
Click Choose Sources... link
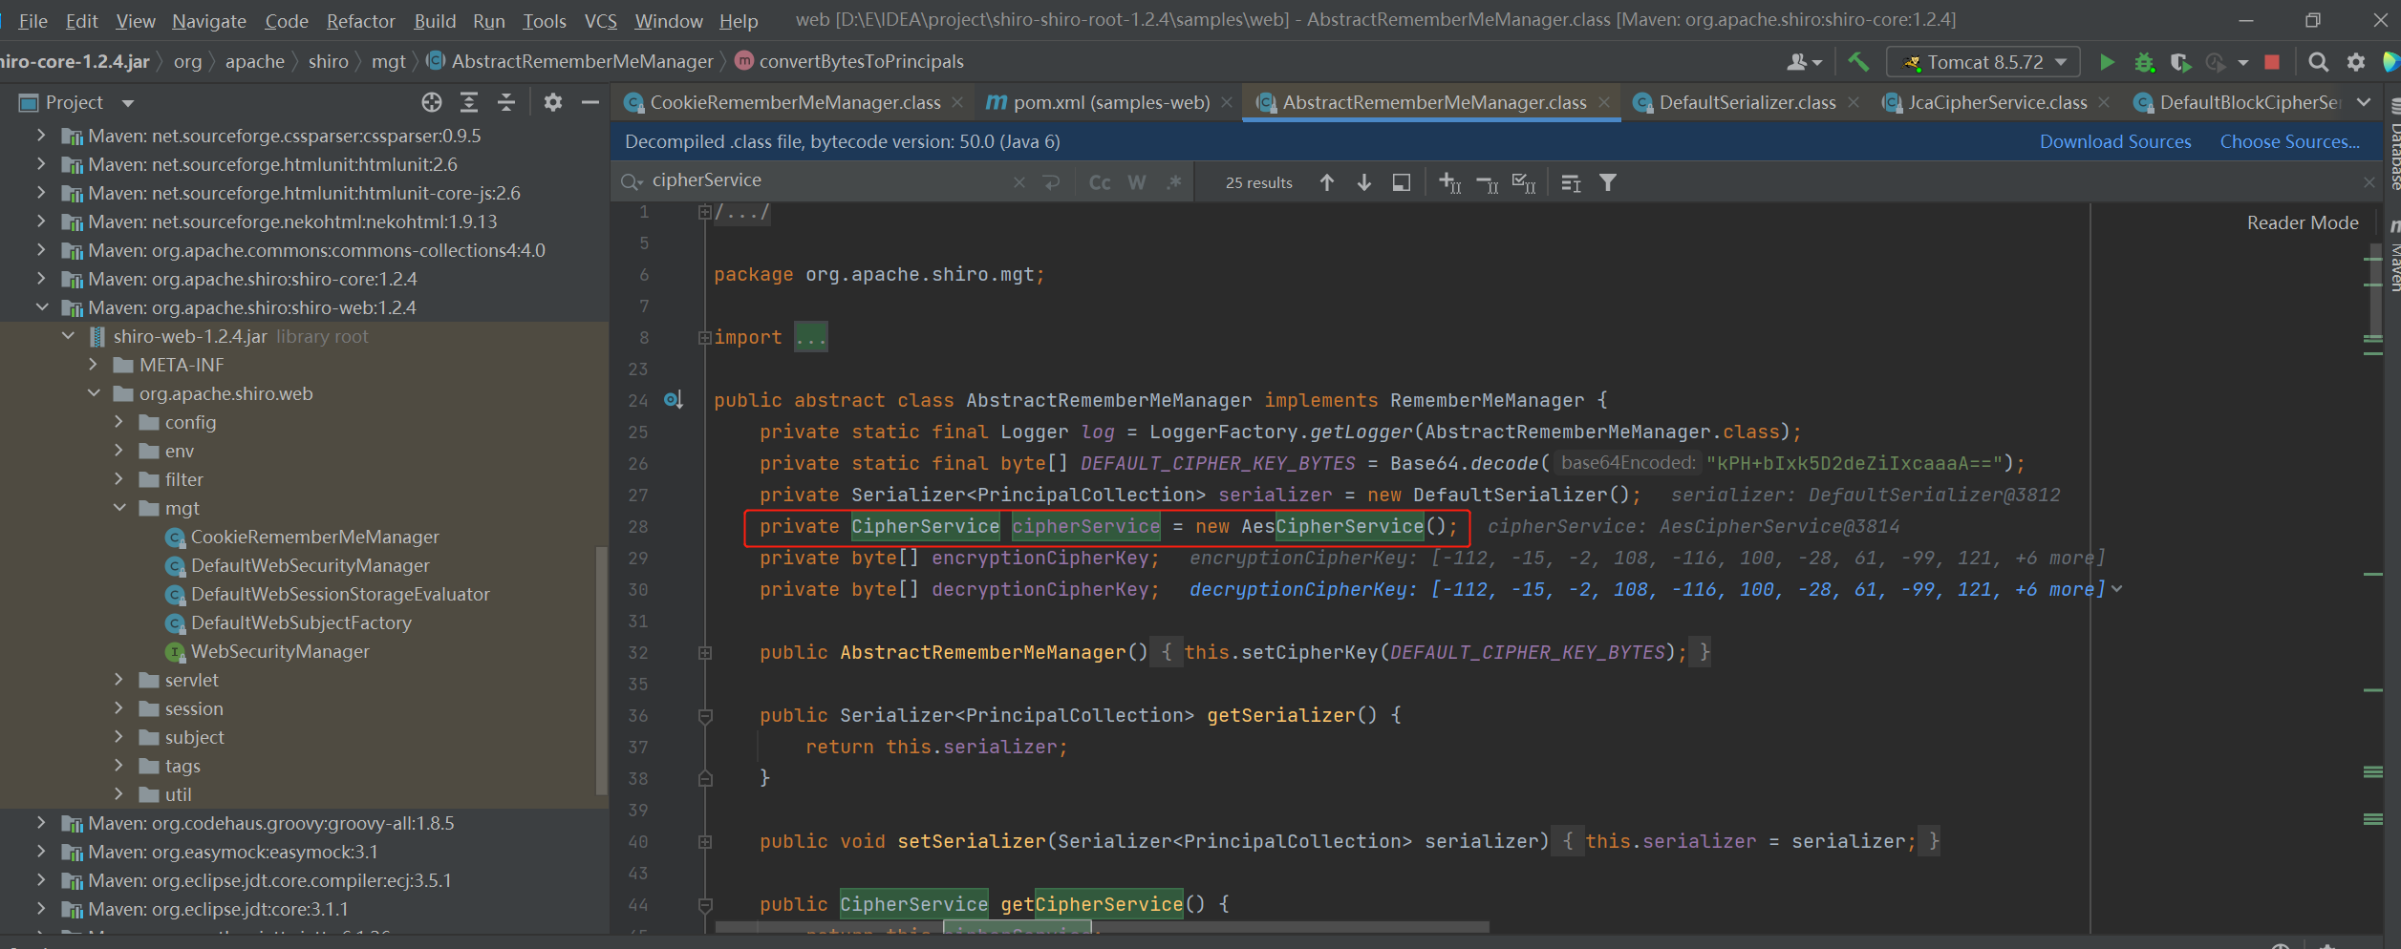[2289, 141]
